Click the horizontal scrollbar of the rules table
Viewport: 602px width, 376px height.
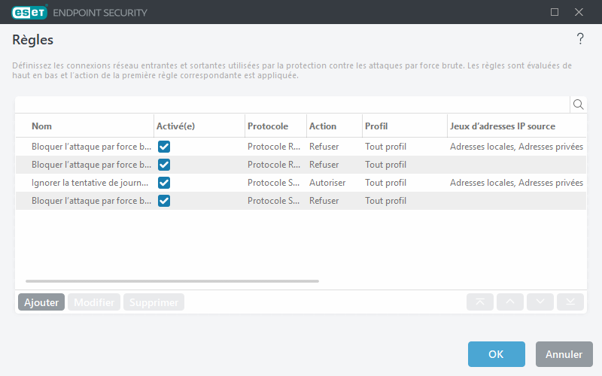[172, 281]
